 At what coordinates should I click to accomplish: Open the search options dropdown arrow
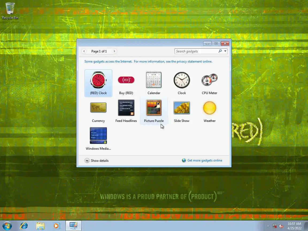point(225,51)
